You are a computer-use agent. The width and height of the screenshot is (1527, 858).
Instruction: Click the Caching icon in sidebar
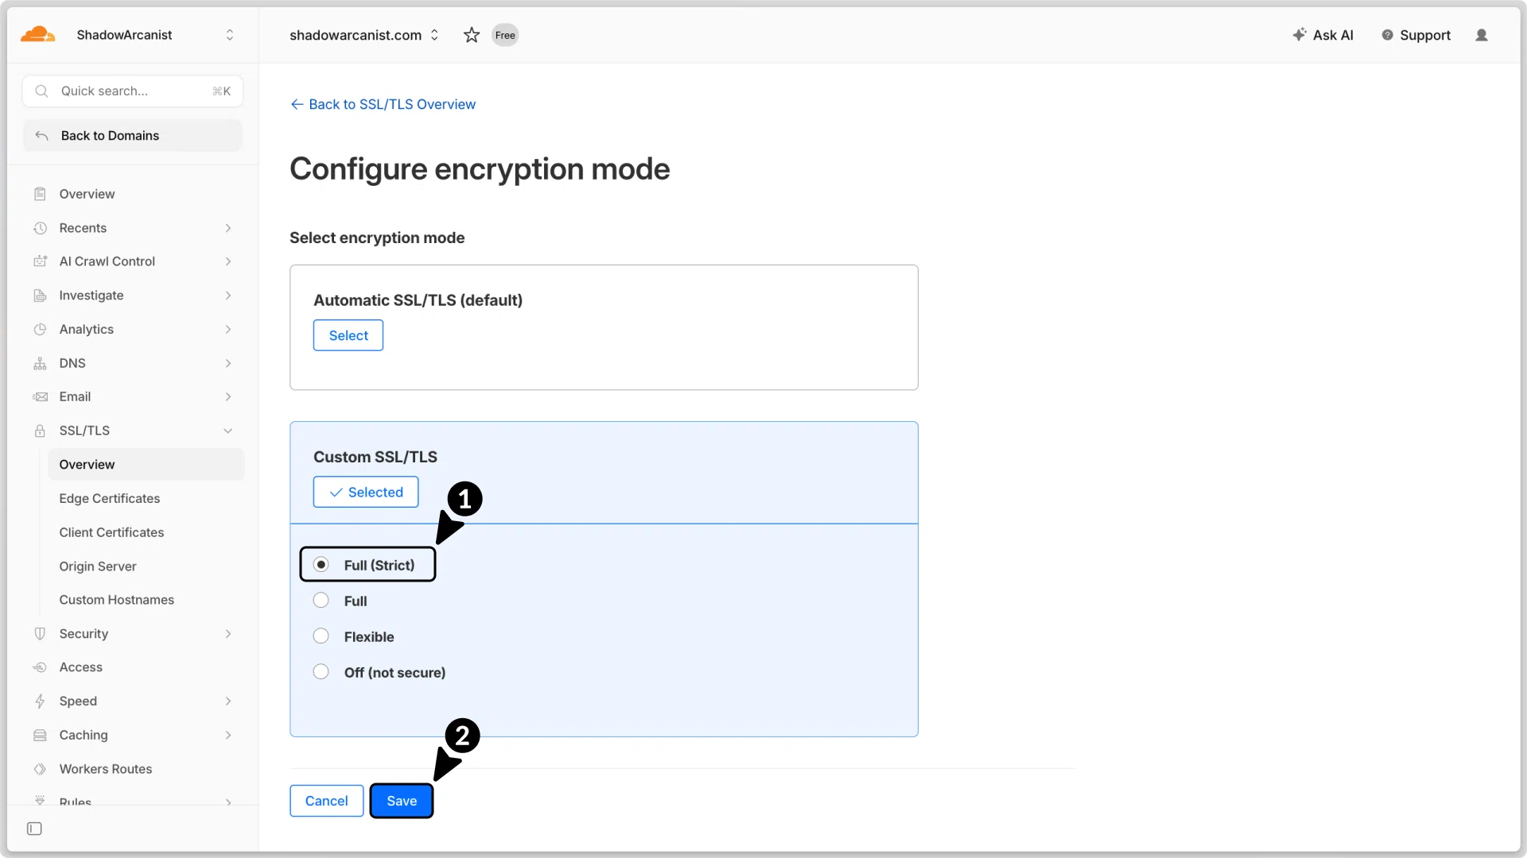[x=40, y=736]
